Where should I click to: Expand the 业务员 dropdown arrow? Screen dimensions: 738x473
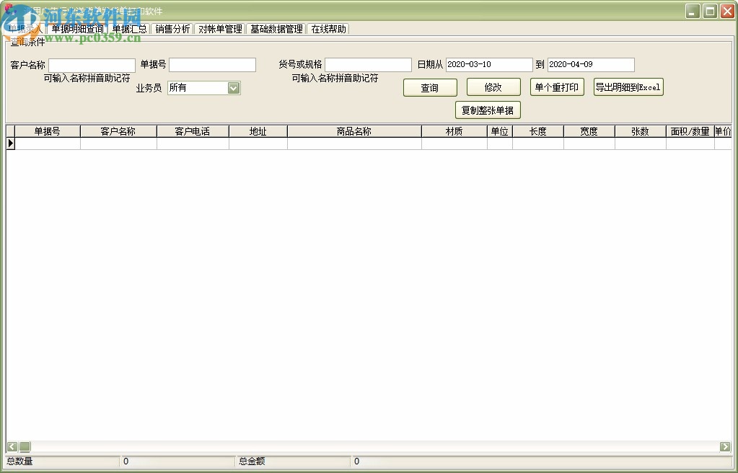point(234,87)
